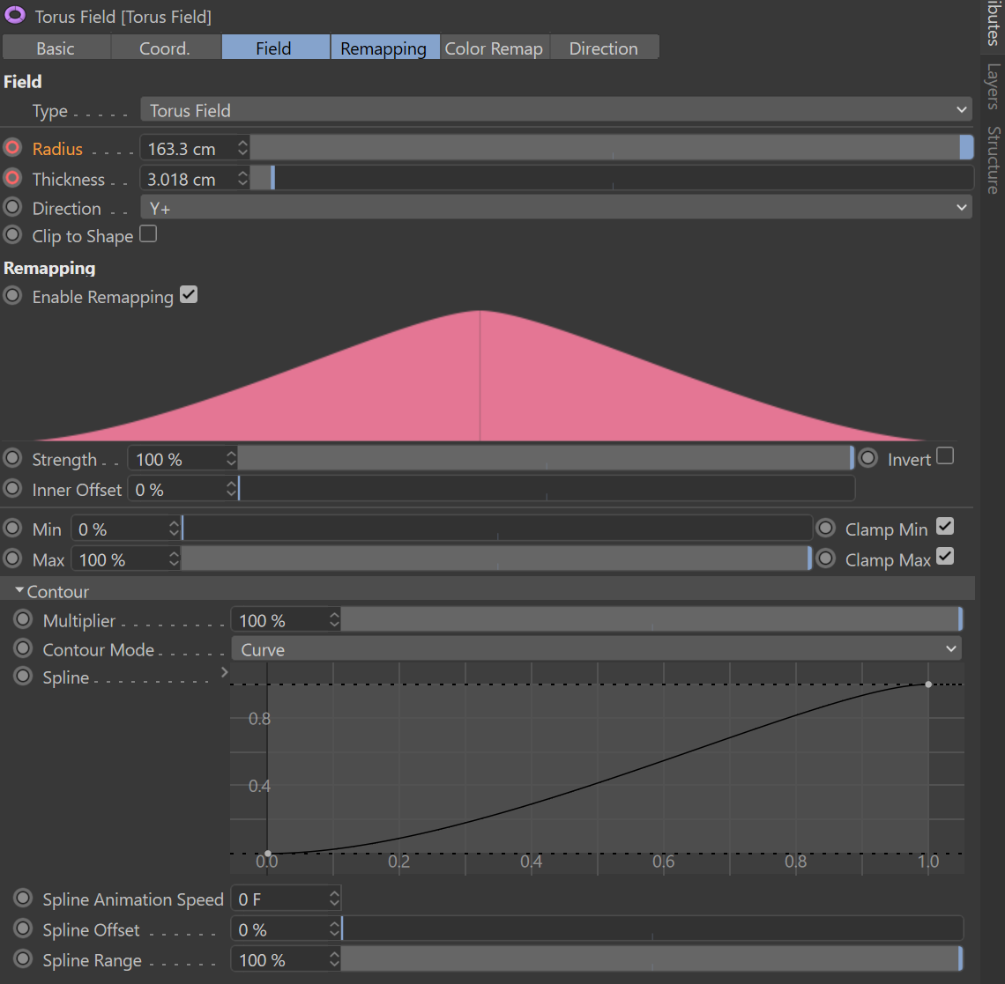Click the Invert animation dot
Viewport: 1005px width, 984px height.
click(x=867, y=459)
